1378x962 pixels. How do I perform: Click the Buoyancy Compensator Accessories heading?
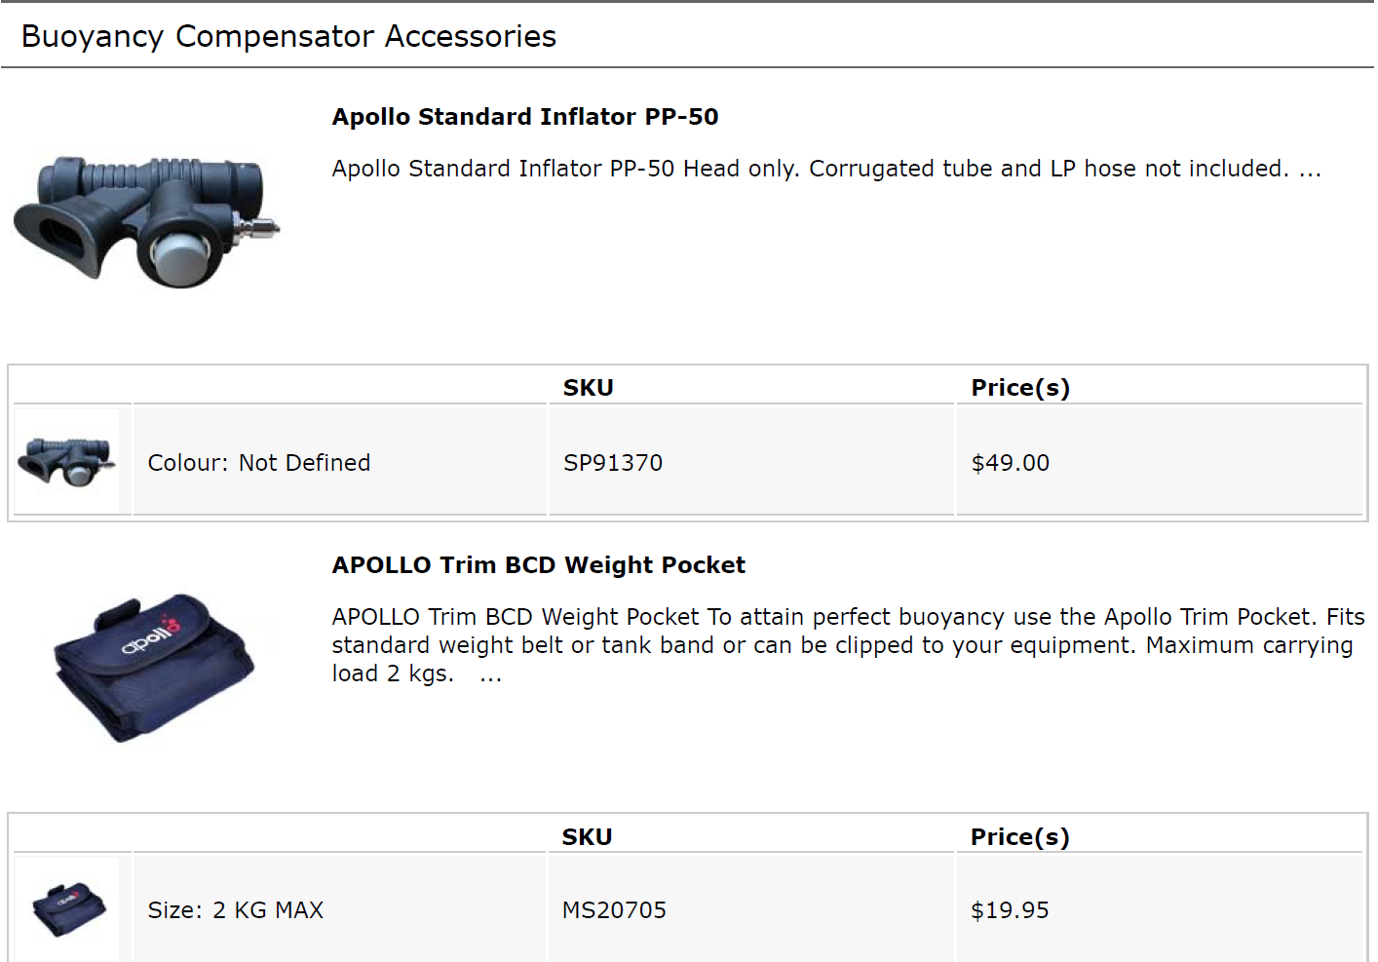point(288,36)
